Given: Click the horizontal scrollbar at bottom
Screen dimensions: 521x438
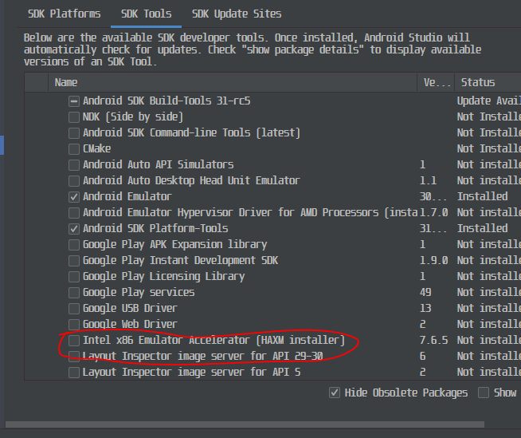Looking at the screenshot, I should (x=245, y=424).
